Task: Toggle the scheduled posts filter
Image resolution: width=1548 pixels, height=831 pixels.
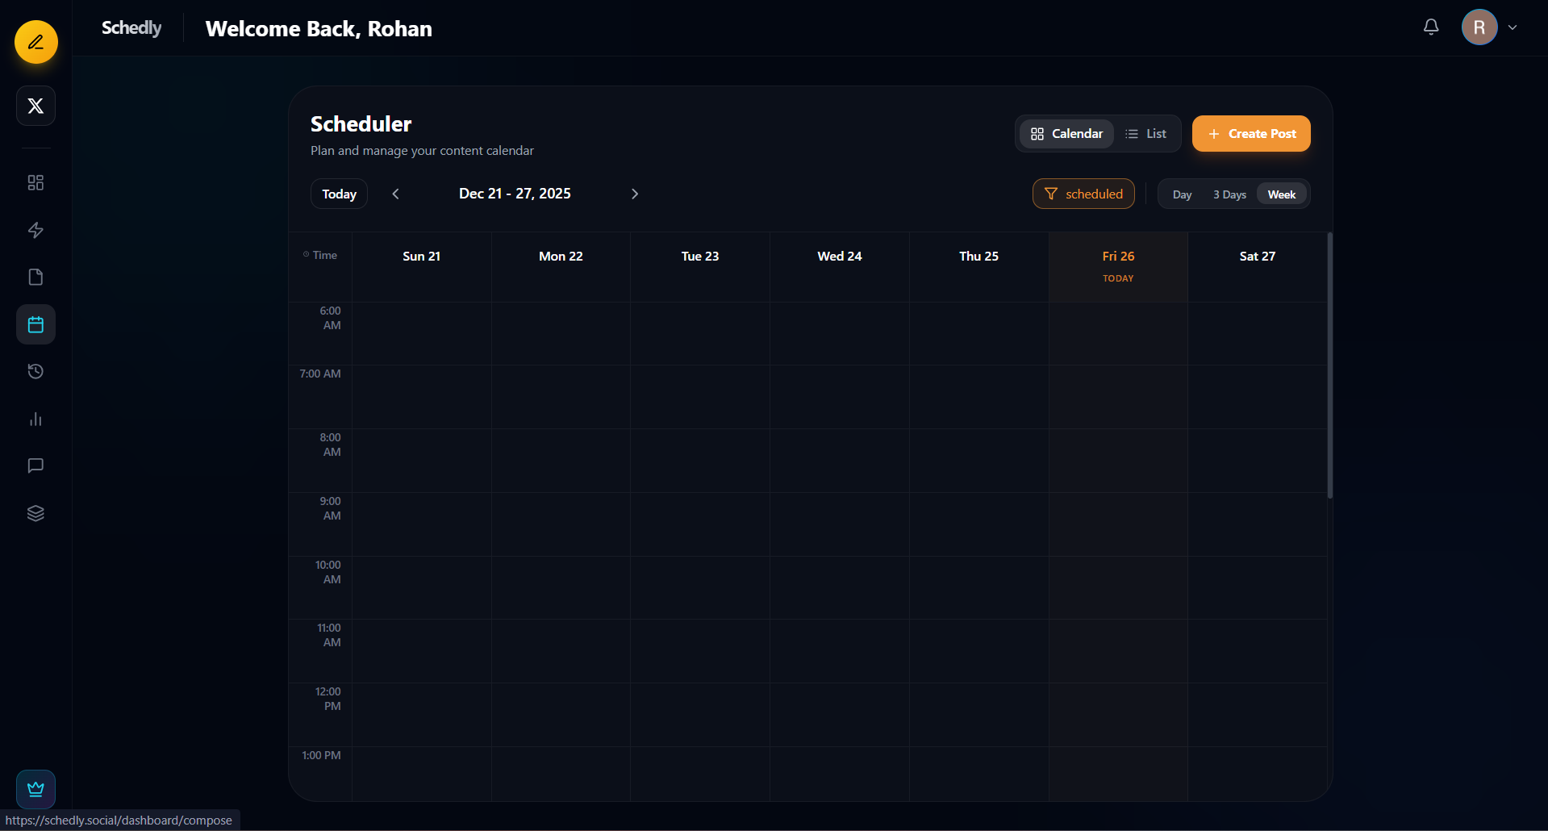Action: (x=1083, y=194)
